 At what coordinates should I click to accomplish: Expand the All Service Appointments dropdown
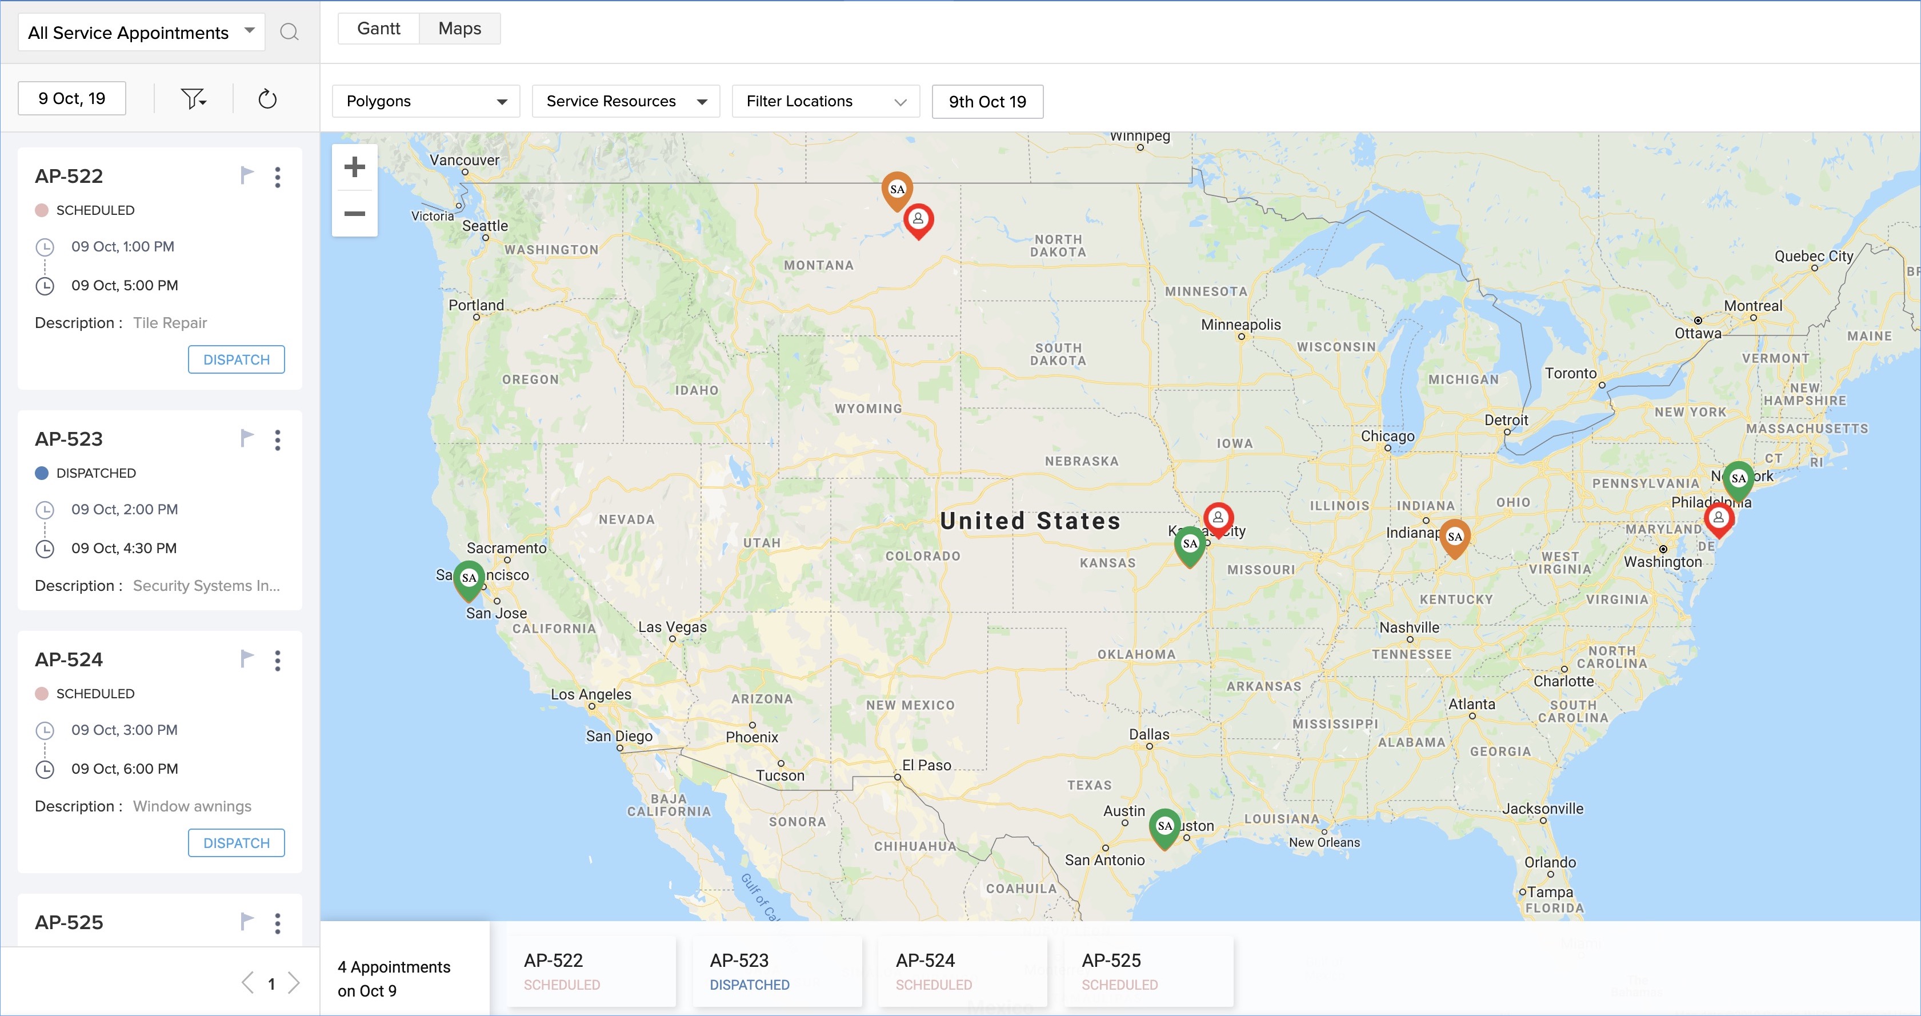(x=142, y=33)
